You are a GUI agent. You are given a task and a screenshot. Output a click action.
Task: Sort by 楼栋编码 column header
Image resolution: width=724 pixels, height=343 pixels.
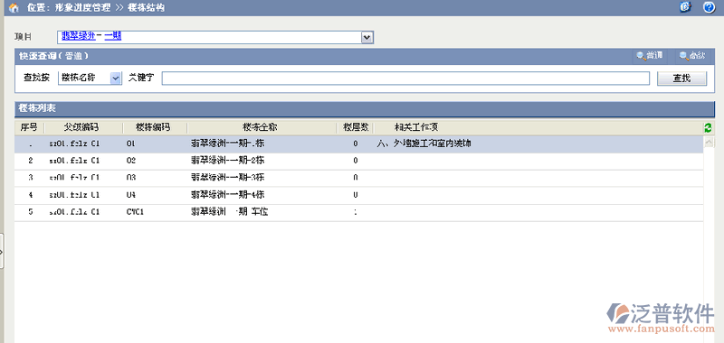[x=154, y=127]
